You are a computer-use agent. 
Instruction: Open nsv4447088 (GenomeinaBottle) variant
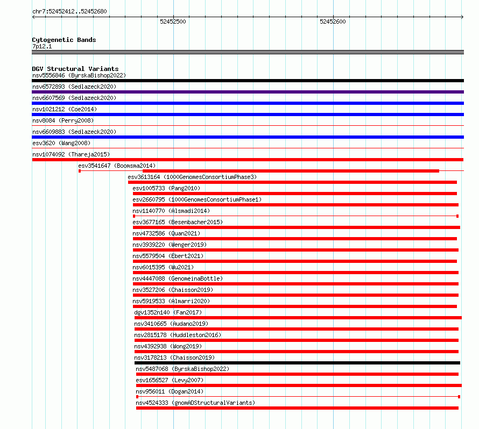pos(178,278)
